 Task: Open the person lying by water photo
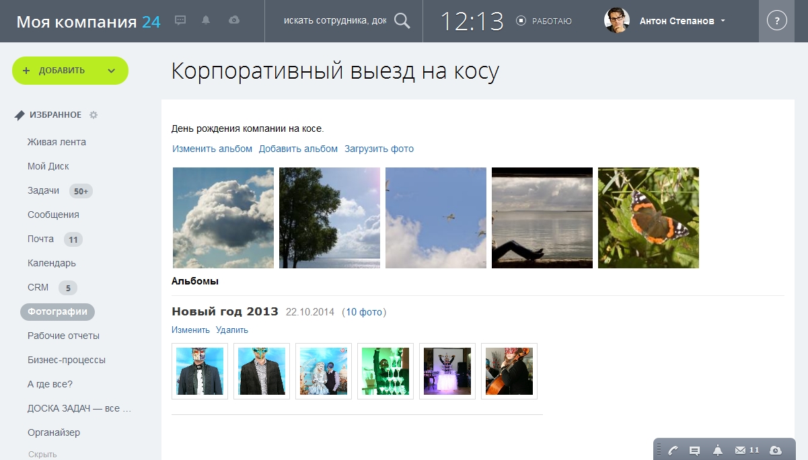tap(542, 218)
